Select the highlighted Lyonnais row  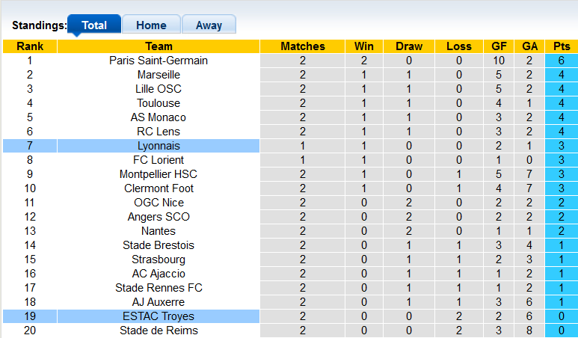159,146
